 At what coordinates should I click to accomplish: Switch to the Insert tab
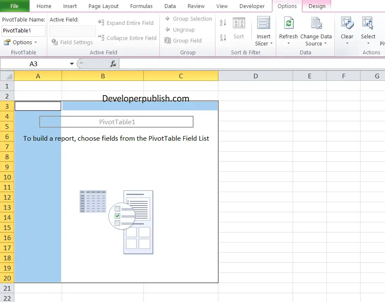tap(70, 6)
